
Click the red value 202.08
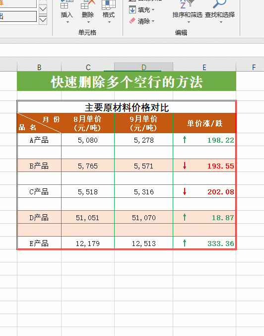tap(220, 192)
